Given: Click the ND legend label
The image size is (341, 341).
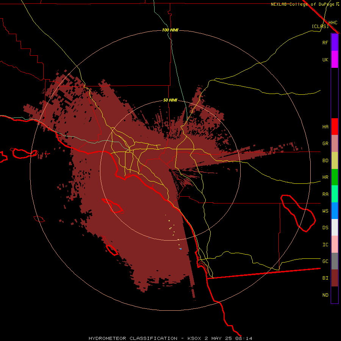Looking at the screenshot, I should [x=325, y=295].
